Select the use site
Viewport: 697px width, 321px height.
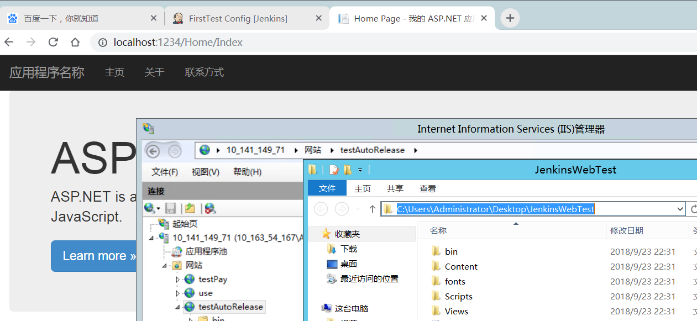(206, 293)
